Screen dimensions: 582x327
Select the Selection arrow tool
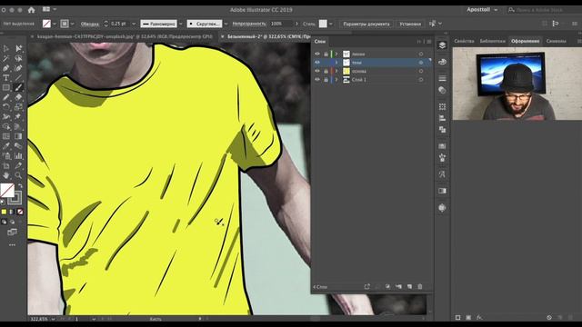coord(6,48)
